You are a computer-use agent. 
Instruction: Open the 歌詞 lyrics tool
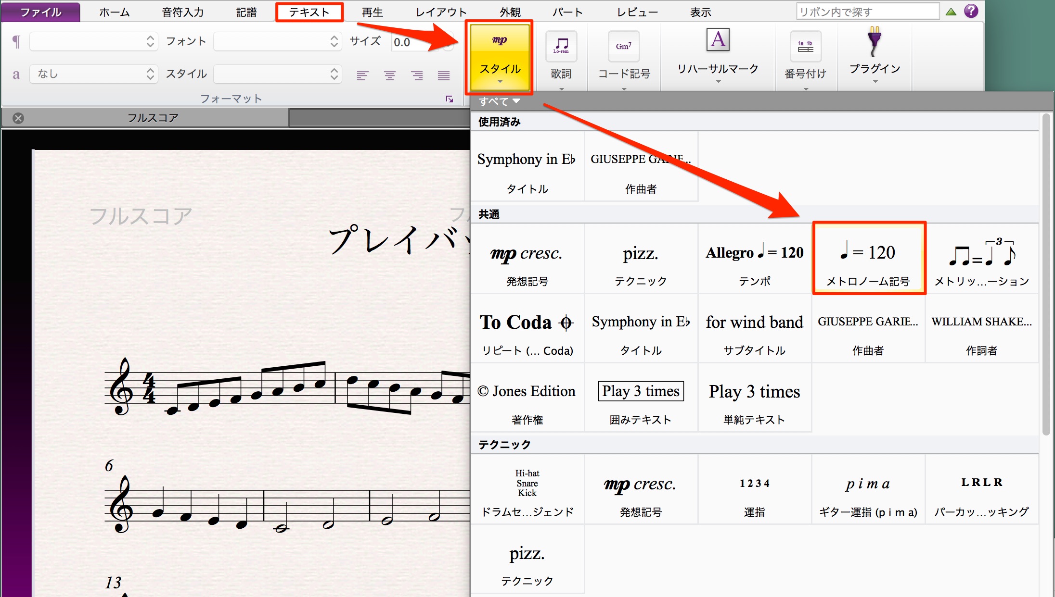561,57
